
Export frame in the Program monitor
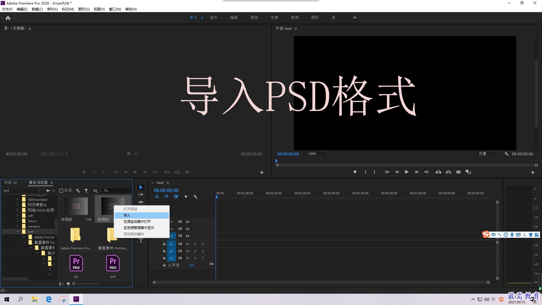pos(458,172)
